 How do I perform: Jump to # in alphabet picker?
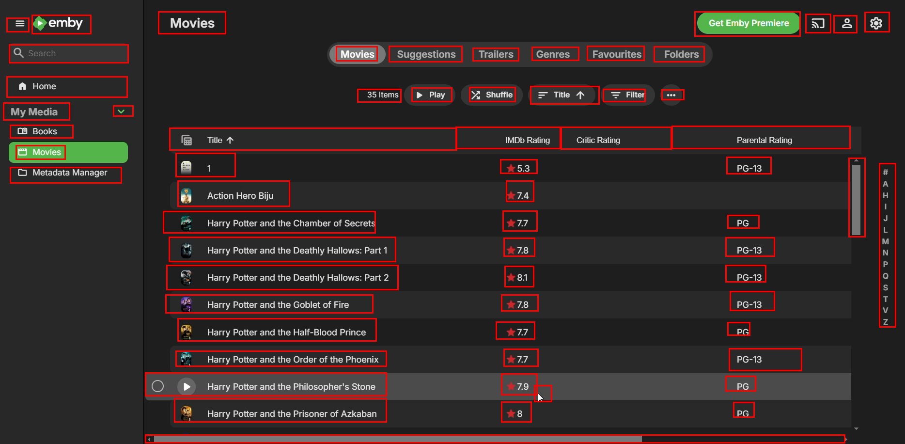[x=885, y=172]
